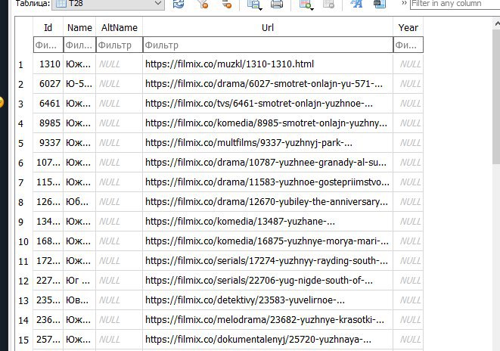Select Id cell 8985
This screenshot has height=351, width=500.
tap(48, 123)
